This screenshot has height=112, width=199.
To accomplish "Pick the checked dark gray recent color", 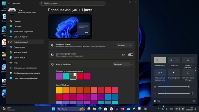I will click(x=73, y=76).
